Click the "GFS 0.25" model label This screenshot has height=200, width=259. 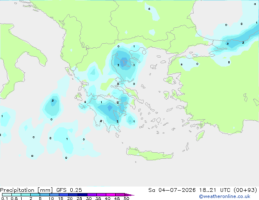point(69,190)
